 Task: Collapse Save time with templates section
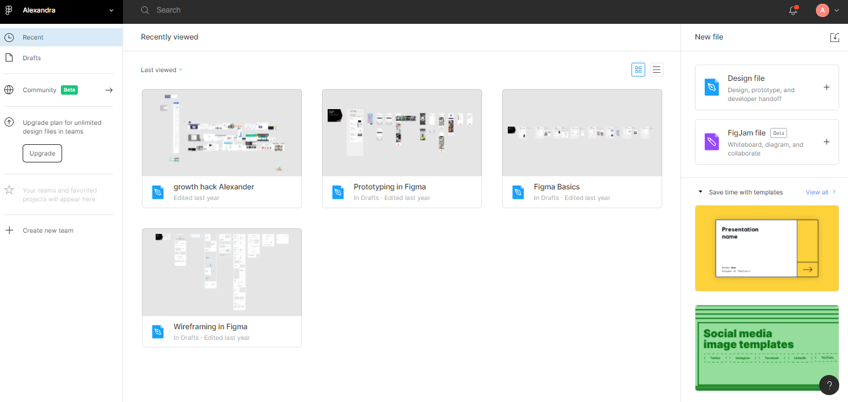pos(700,192)
